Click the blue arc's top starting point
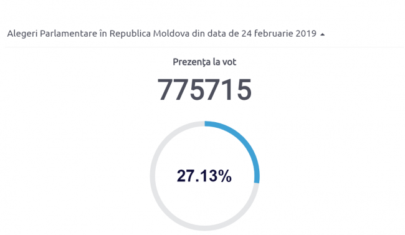405x235 pixels. pyautogui.click(x=206, y=124)
